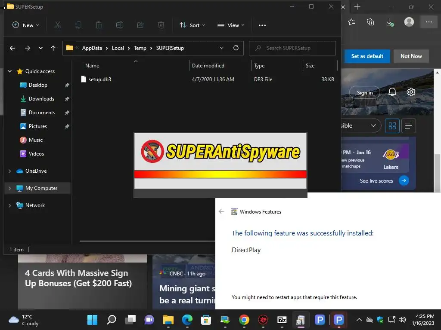Click the Cut icon in Explorer toolbar
The image size is (441, 330).
click(58, 25)
